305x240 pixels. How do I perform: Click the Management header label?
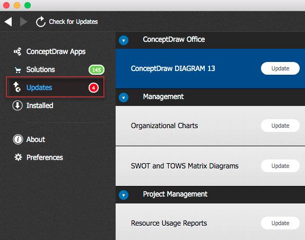pyautogui.click(x=163, y=96)
